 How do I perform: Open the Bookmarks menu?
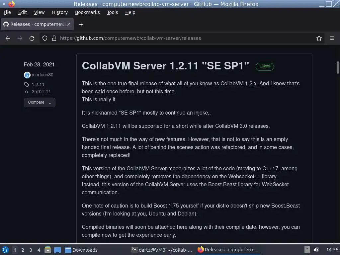tap(87, 12)
